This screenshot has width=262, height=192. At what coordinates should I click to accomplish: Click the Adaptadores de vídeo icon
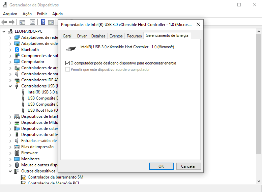(x=17, y=44)
